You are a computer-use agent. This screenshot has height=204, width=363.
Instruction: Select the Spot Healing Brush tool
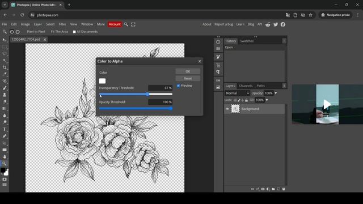(x=5, y=81)
